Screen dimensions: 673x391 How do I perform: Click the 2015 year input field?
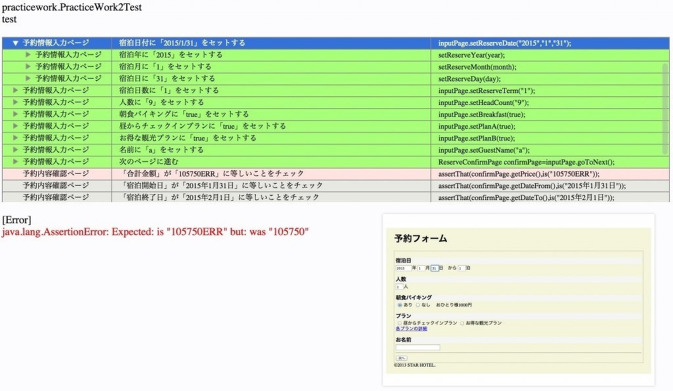coord(401,268)
